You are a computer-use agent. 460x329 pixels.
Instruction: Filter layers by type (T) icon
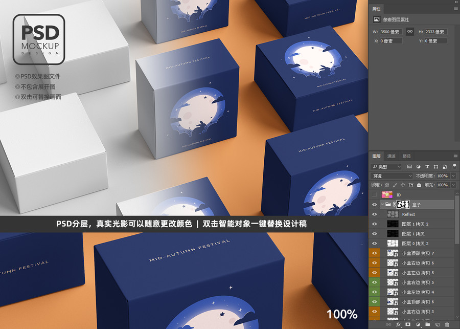coord(427,167)
